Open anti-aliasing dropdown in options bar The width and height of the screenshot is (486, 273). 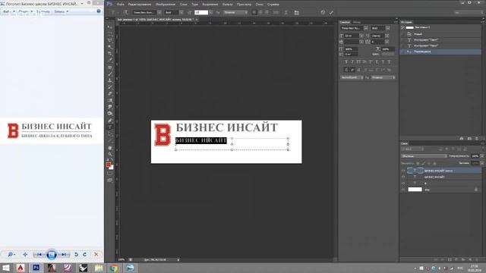coord(235,12)
